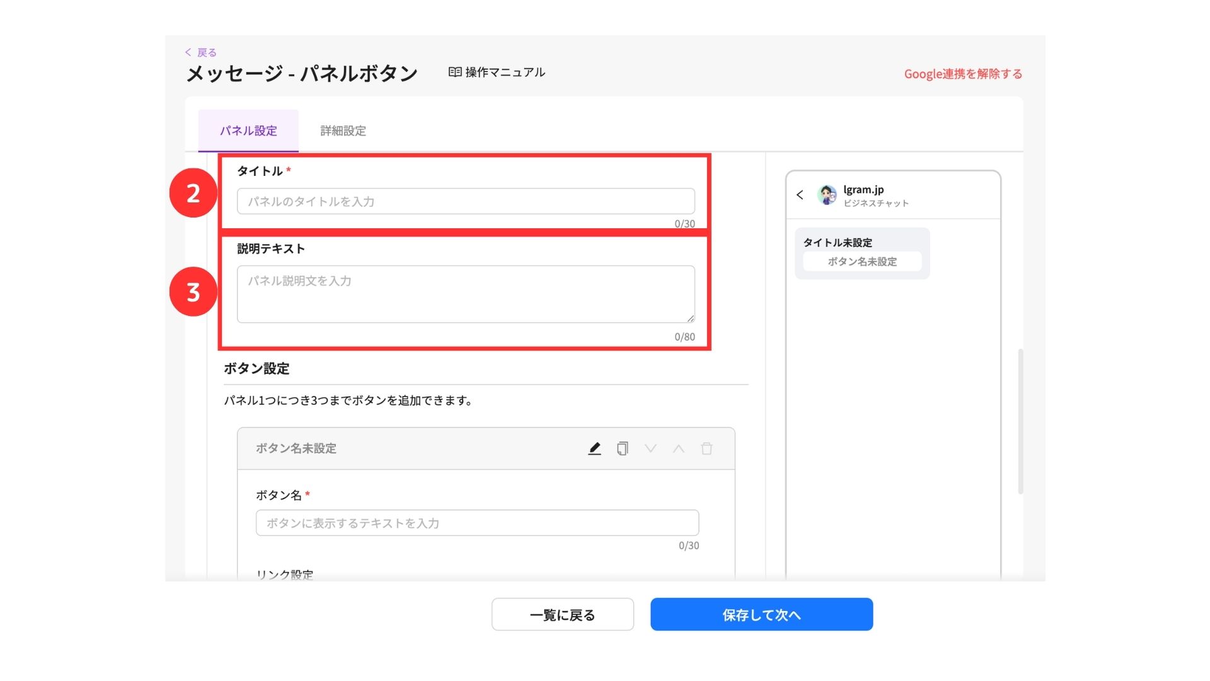The image size is (1210, 681).
Task: Switch to the パネル設定 tab
Action: [x=248, y=131]
